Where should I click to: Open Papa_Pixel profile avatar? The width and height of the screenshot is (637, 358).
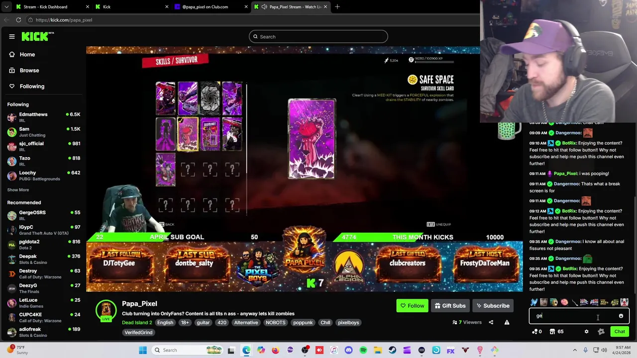click(106, 310)
